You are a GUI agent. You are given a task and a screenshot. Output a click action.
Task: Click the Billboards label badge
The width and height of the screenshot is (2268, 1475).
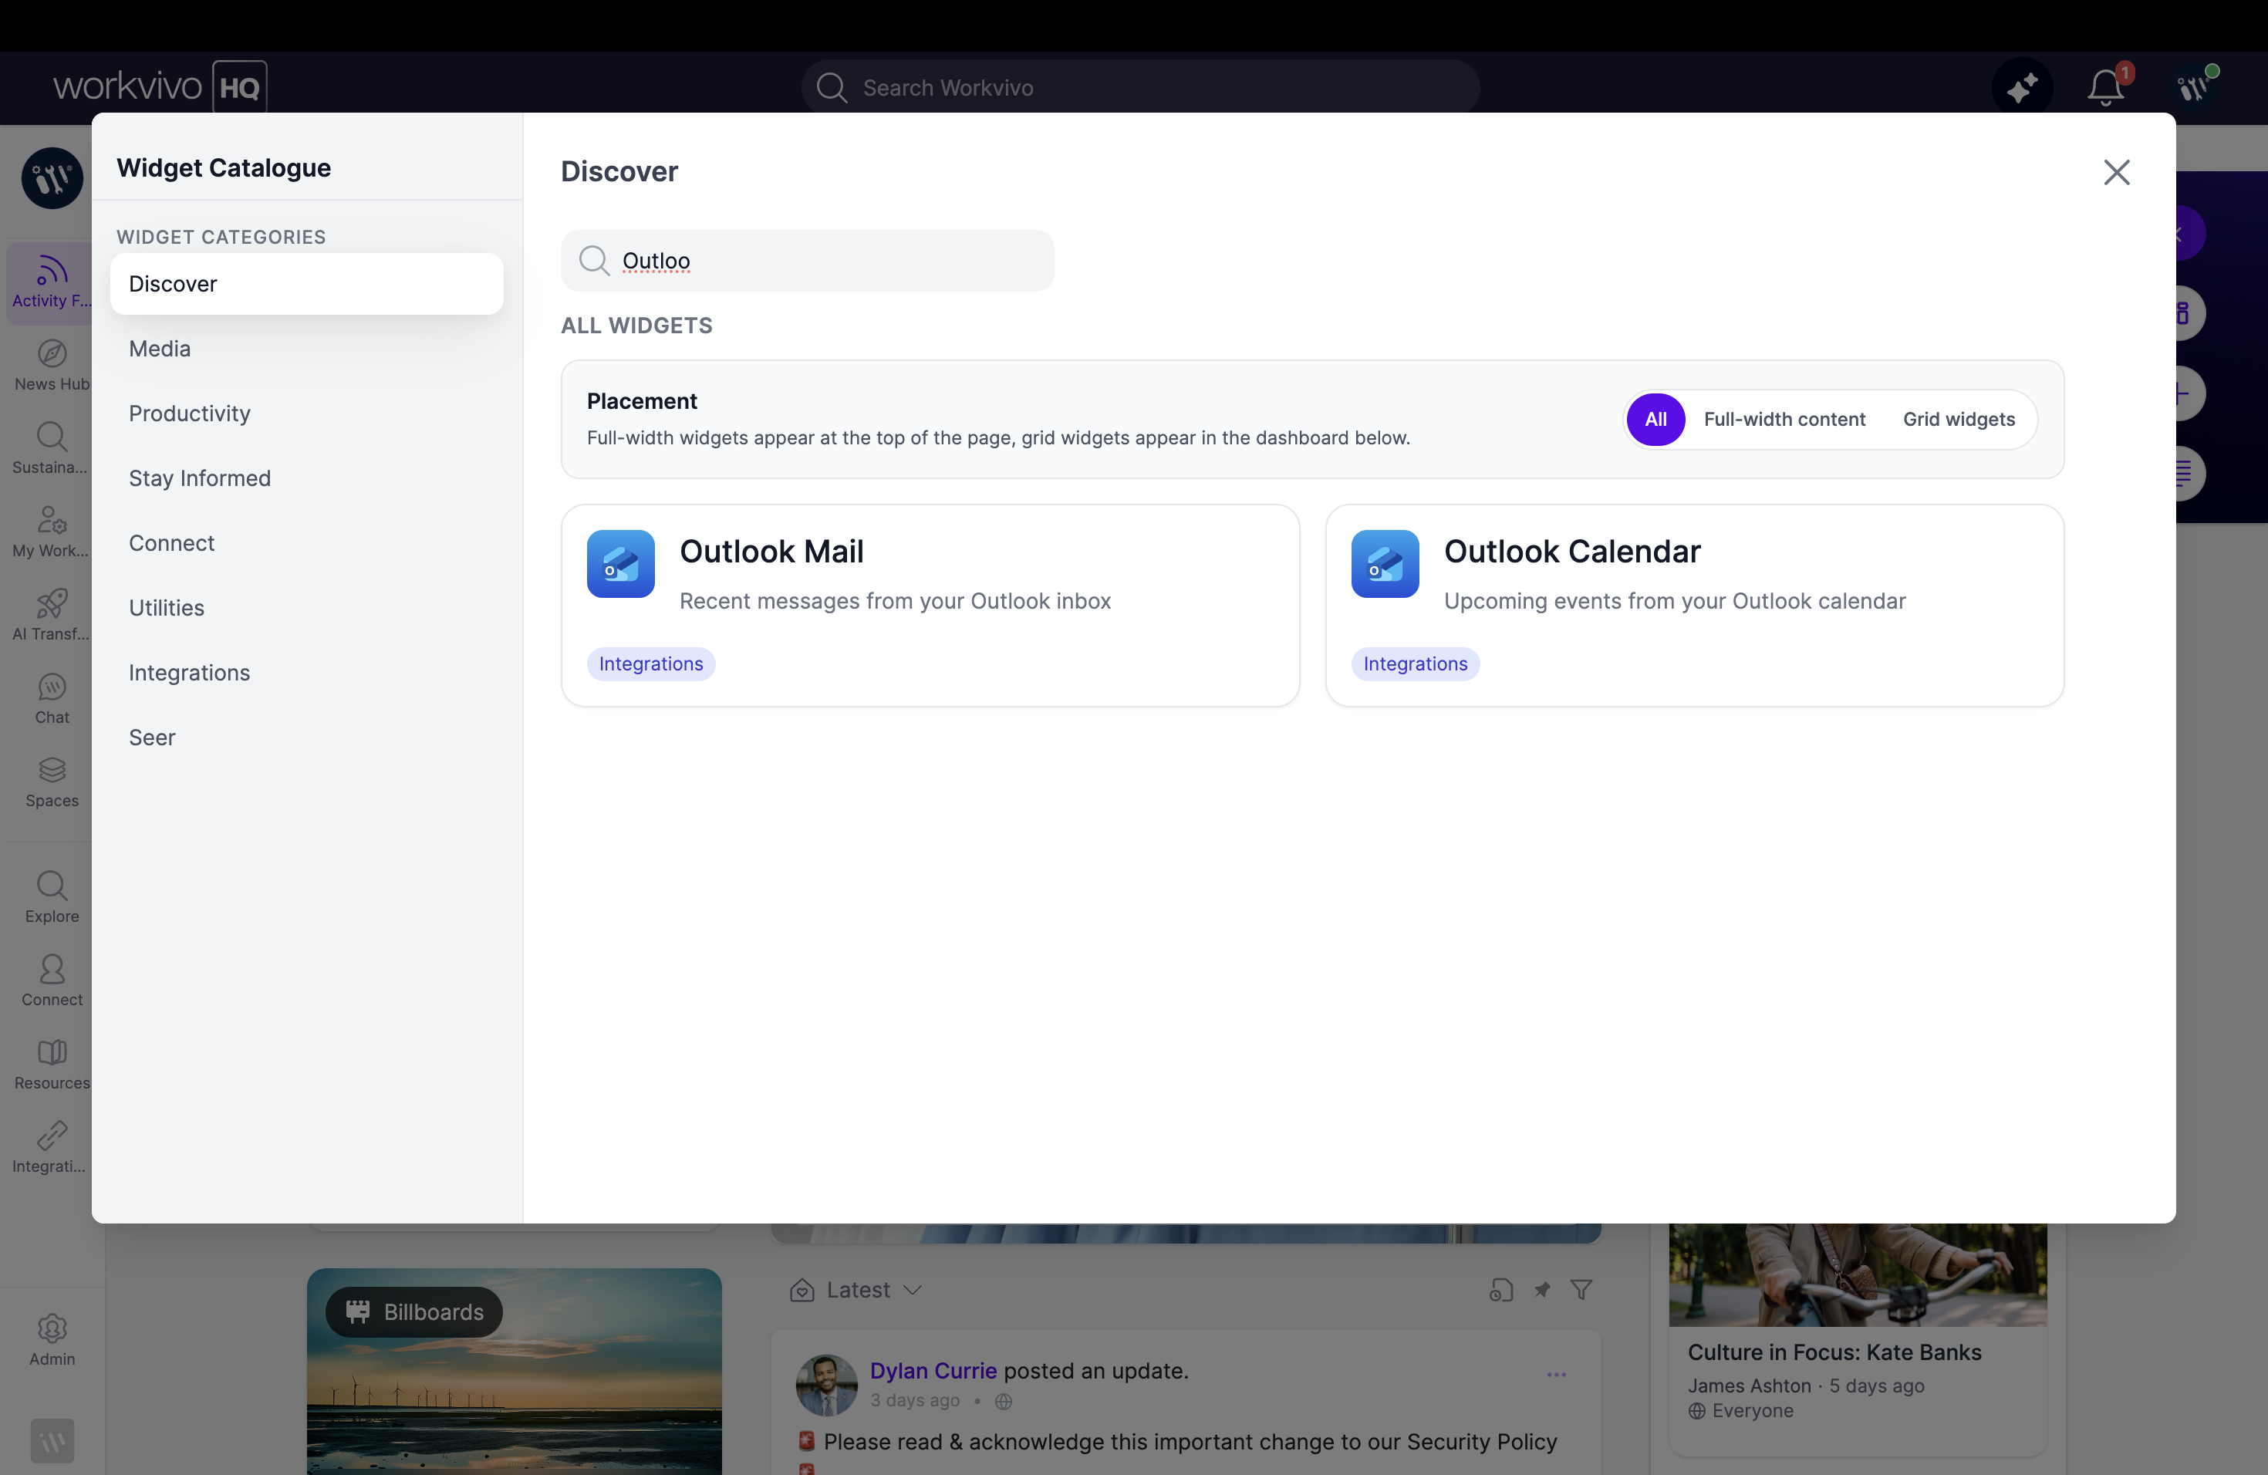414,1312
